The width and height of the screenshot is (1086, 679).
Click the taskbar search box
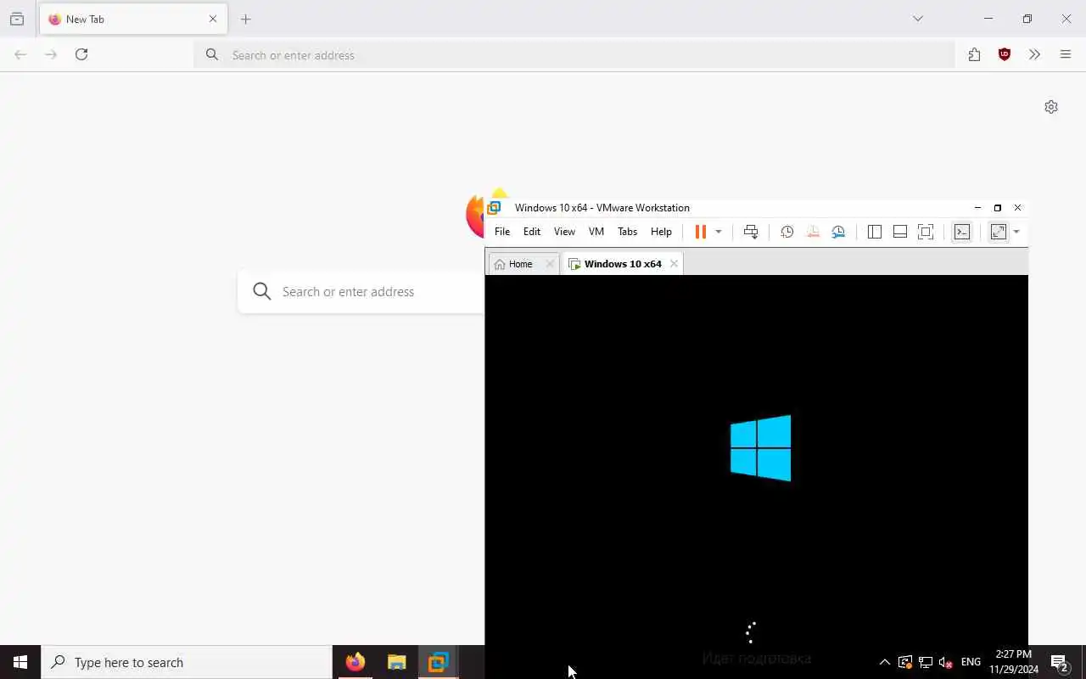187,662
